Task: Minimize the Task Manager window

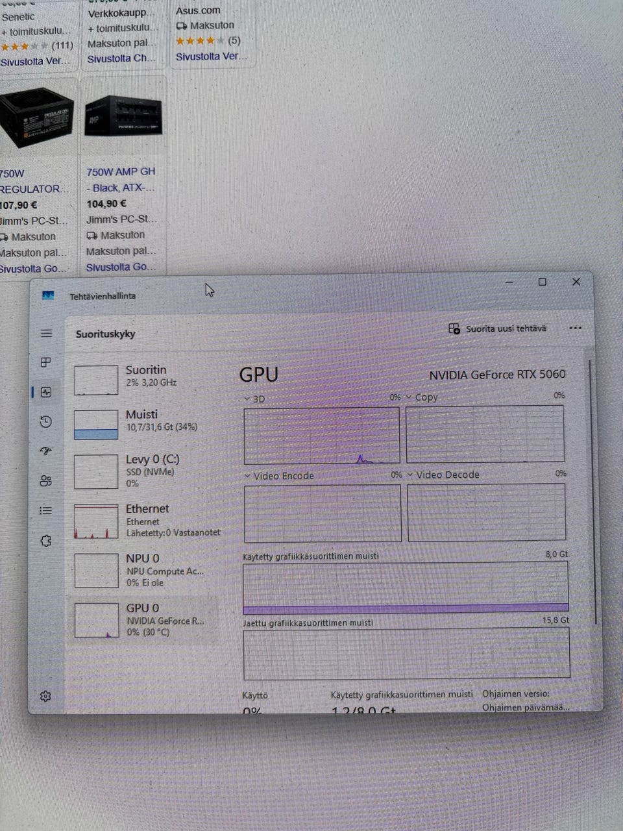Action: (x=509, y=282)
